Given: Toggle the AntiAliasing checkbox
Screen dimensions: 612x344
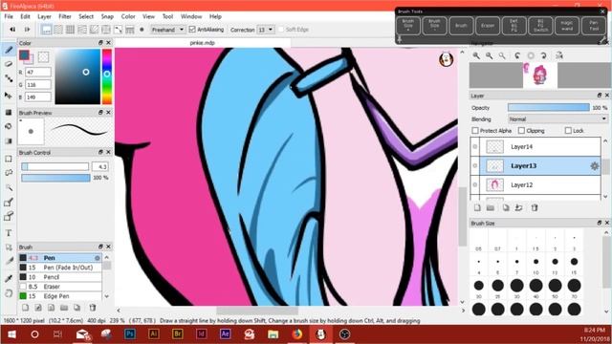Looking at the screenshot, I should click(192, 30).
